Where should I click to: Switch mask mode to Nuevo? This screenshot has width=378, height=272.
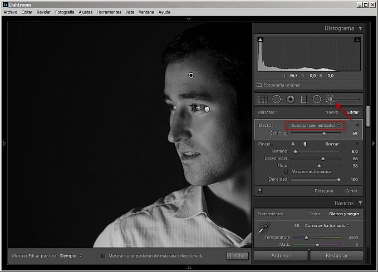tap(332, 112)
